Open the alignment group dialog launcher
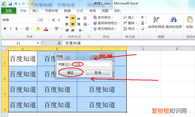The height and width of the screenshot is (117, 195). coord(89,36)
